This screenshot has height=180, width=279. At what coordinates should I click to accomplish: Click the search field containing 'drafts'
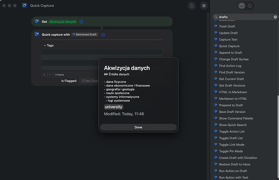(245, 17)
